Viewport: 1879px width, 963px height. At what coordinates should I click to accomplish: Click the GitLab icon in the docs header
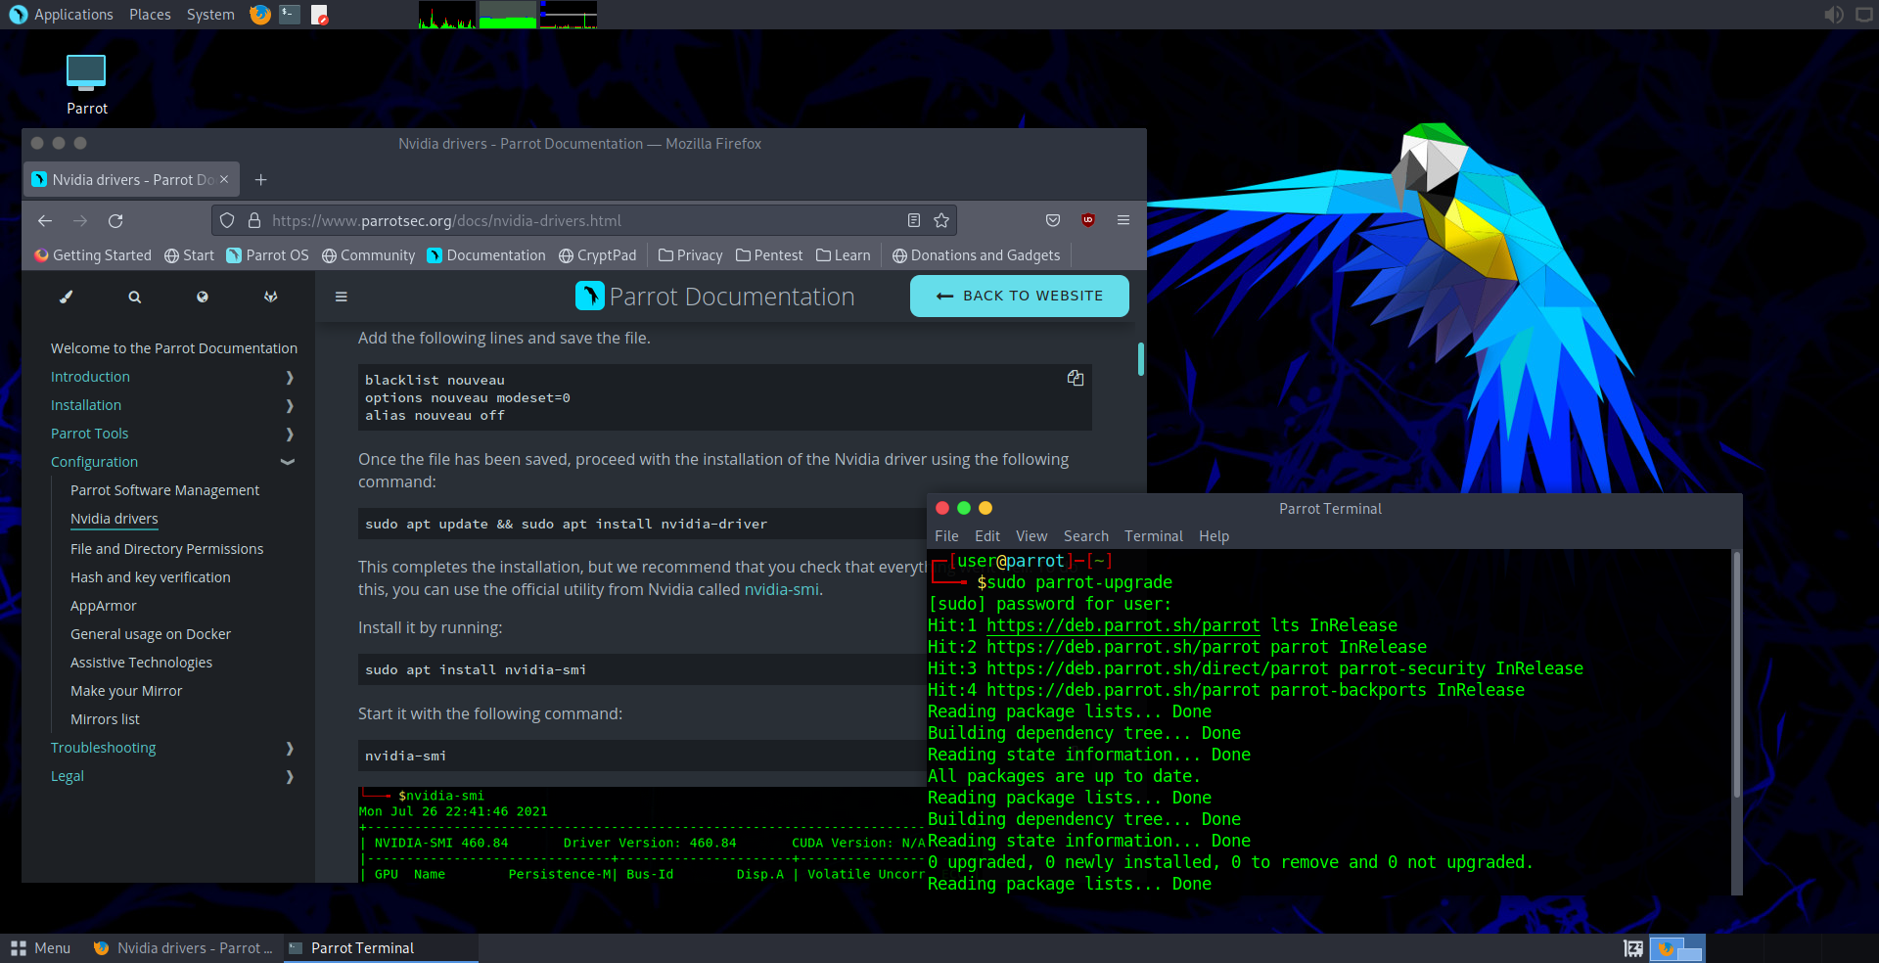(x=271, y=297)
